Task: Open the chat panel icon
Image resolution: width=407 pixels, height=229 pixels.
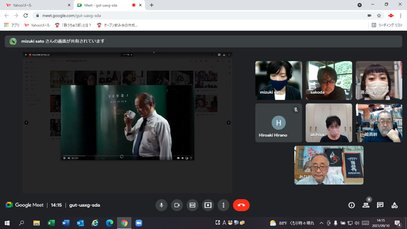Action: 380,205
